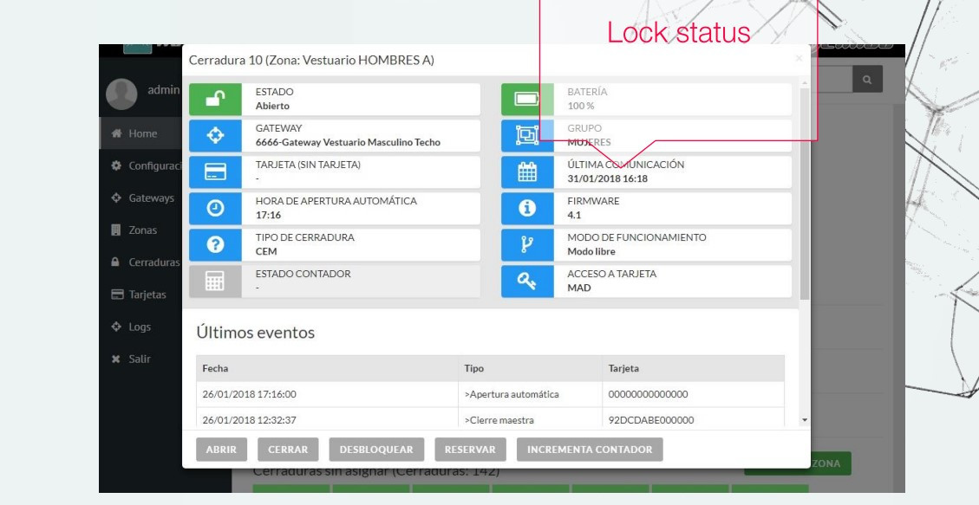Click the events table scrollbar down arrow

[x=803, y=420]
